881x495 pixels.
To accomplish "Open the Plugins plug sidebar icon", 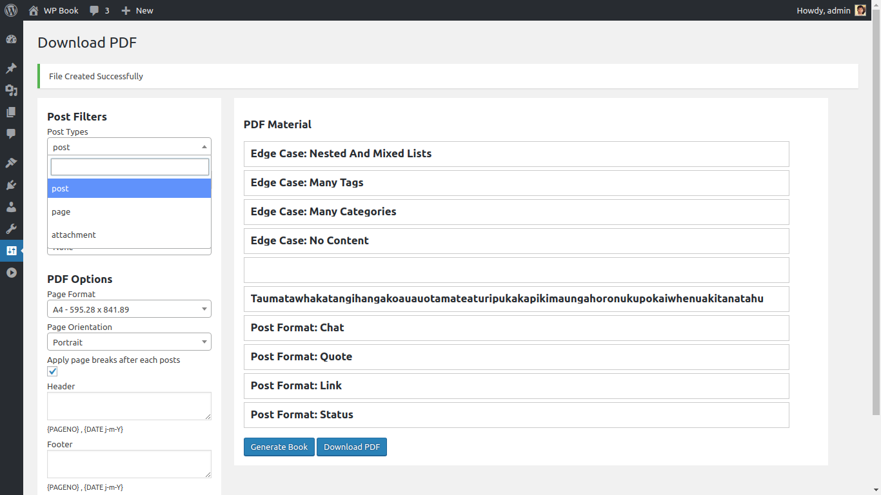I will point(11,185).
